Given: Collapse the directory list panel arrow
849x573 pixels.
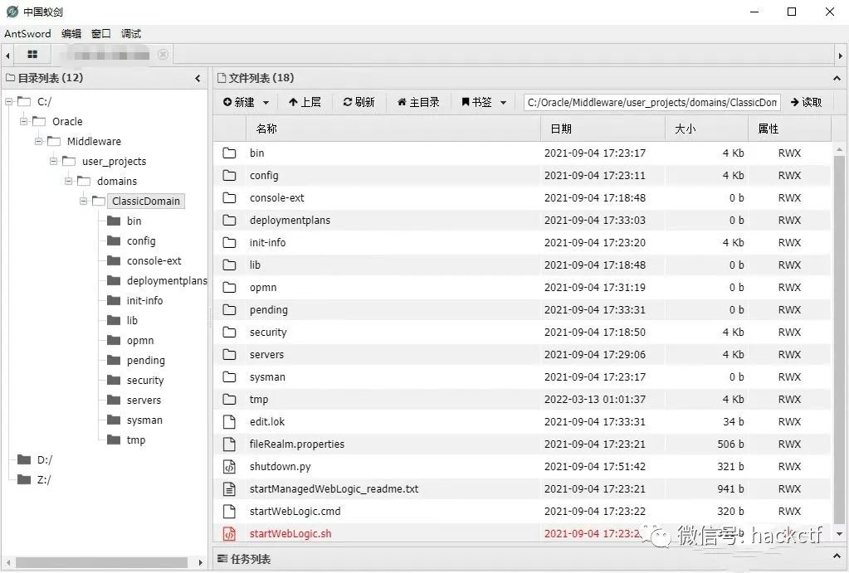Looking at the screenshot, I should (x=198, y=79).
